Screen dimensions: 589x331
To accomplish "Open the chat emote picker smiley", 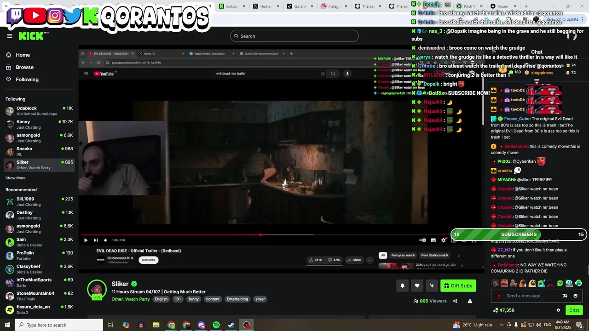I will [575, 296].
